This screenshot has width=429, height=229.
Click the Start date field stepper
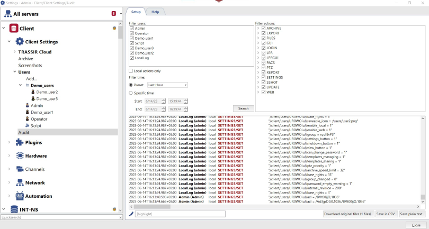point(163,101)
